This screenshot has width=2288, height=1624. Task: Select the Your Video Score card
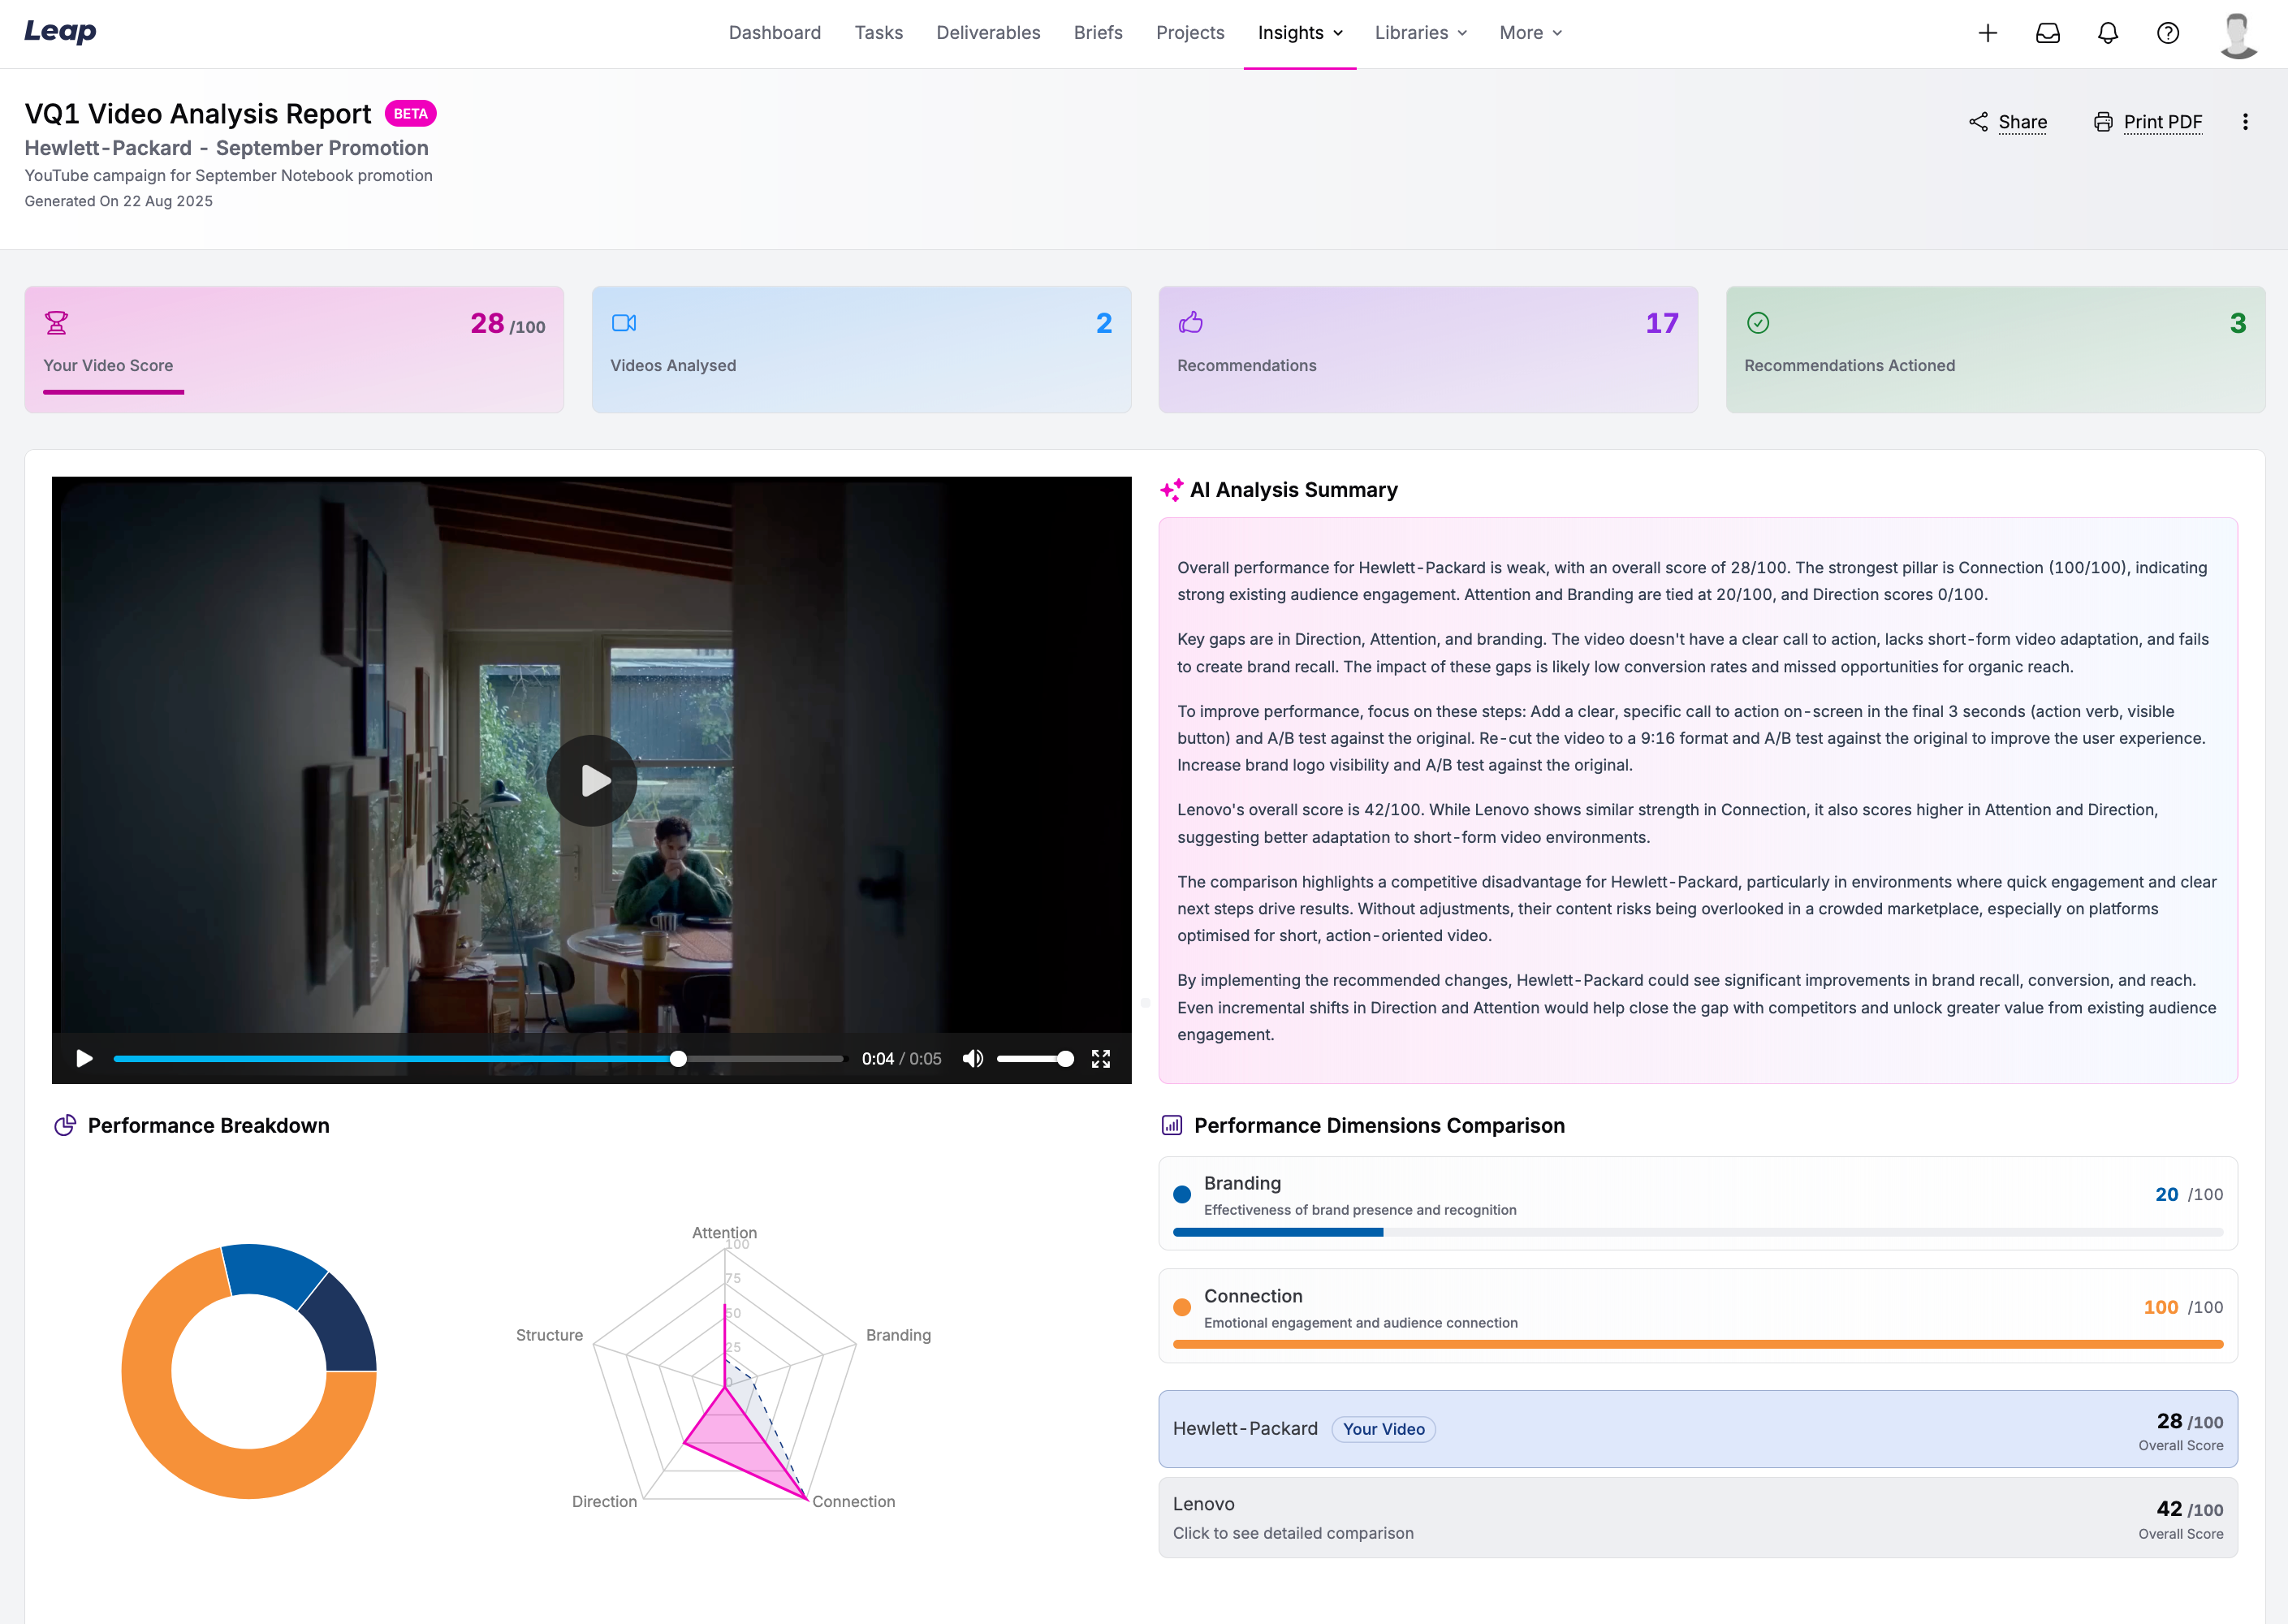coord(294,350)
